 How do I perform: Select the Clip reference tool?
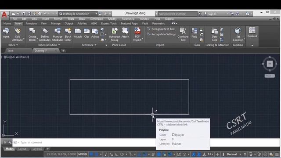tap(86, 33)
